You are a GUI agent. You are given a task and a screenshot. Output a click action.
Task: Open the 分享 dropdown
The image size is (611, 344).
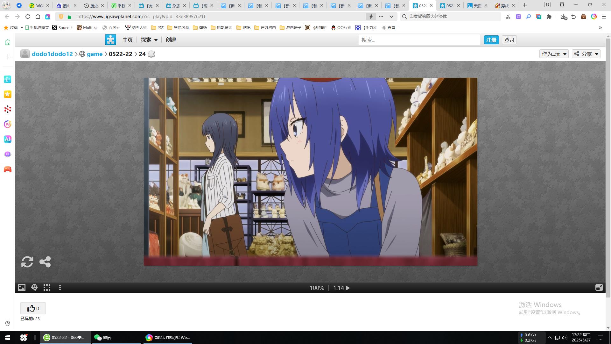tap(586, 54)
